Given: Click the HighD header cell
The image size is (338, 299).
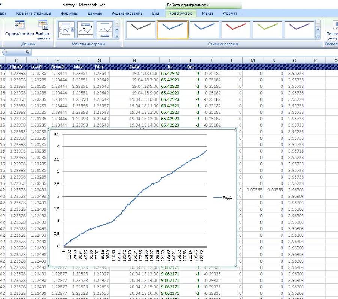Looking at the screenshot, I should point(16,67).
